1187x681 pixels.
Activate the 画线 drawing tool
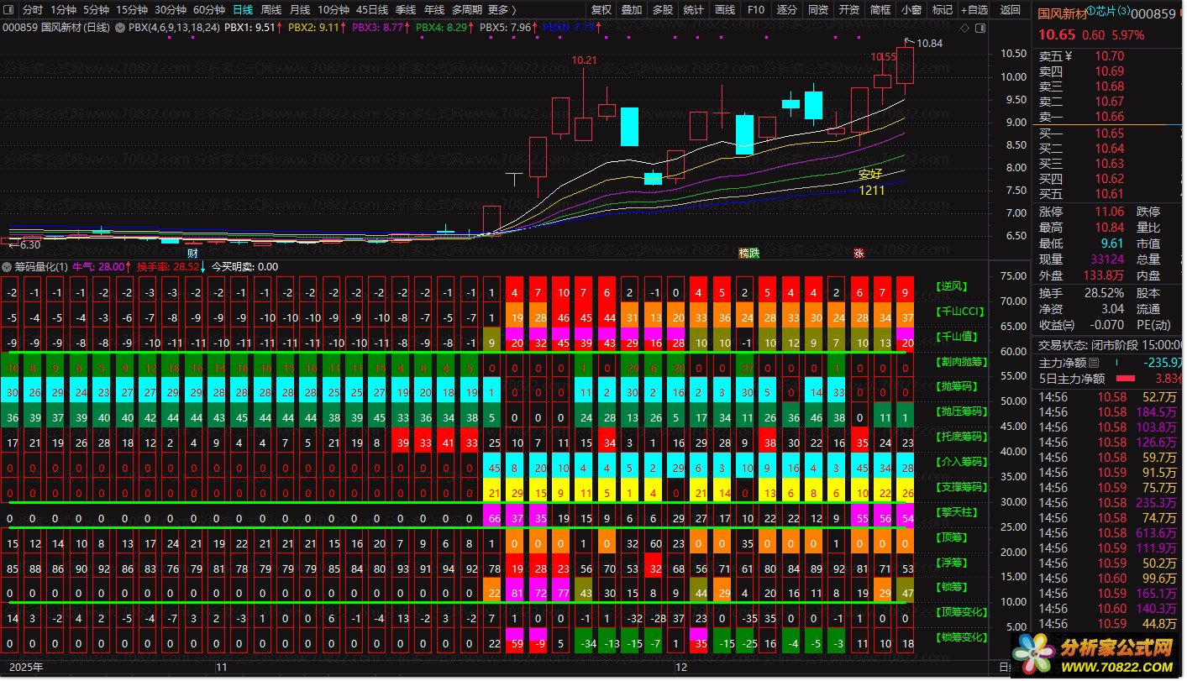click(x=725, y=10)
